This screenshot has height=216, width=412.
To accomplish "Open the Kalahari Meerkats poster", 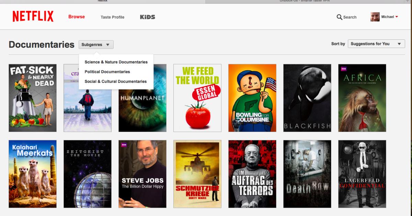I will 33,174.
